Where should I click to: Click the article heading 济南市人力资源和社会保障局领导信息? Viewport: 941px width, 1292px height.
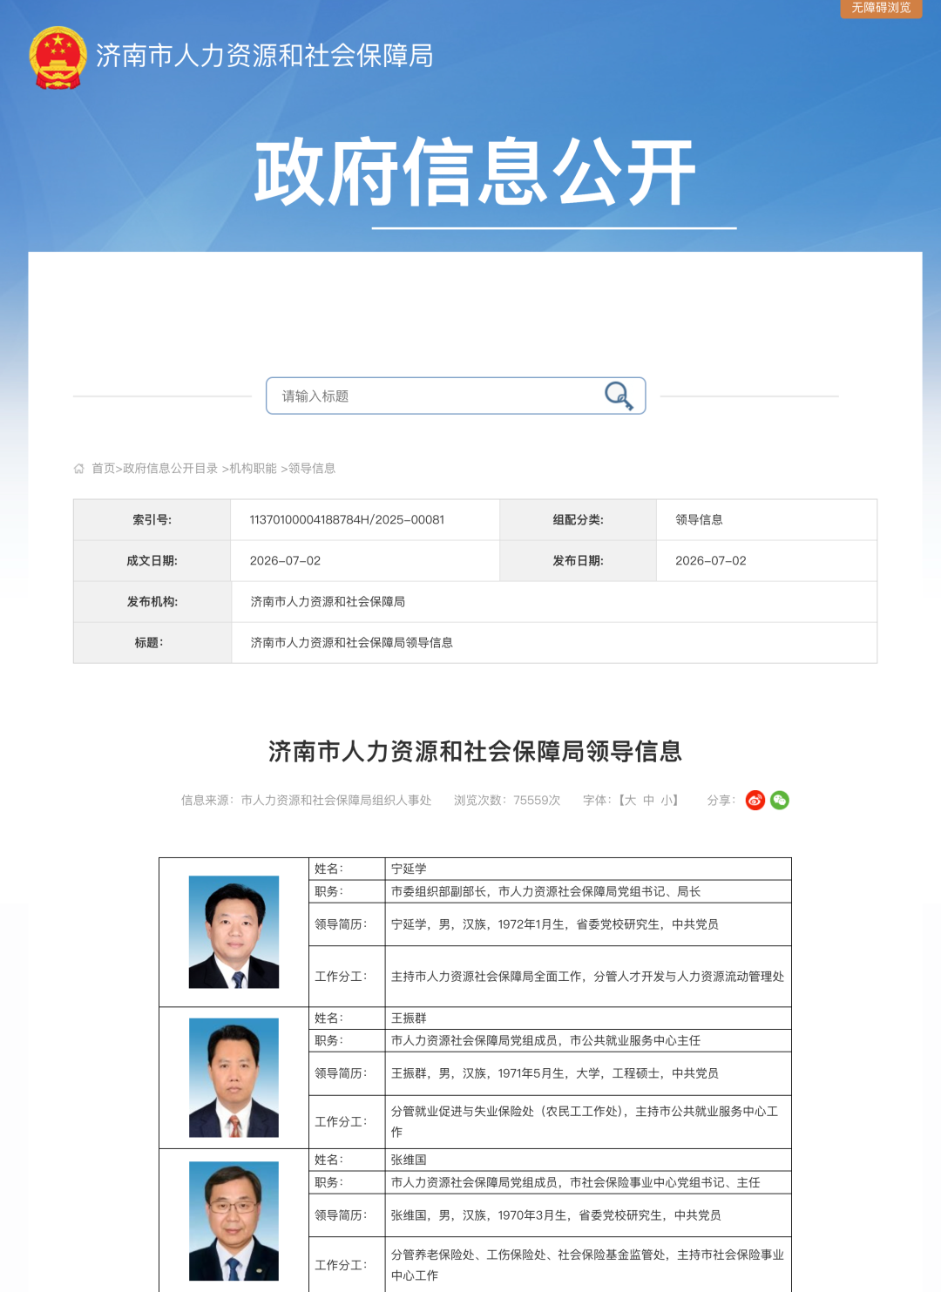pyautogui.click(x=475, y=751)
